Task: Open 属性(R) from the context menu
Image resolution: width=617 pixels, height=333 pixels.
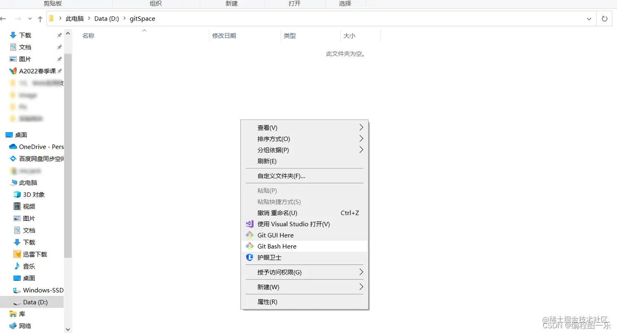Action: tap(304, 302)
